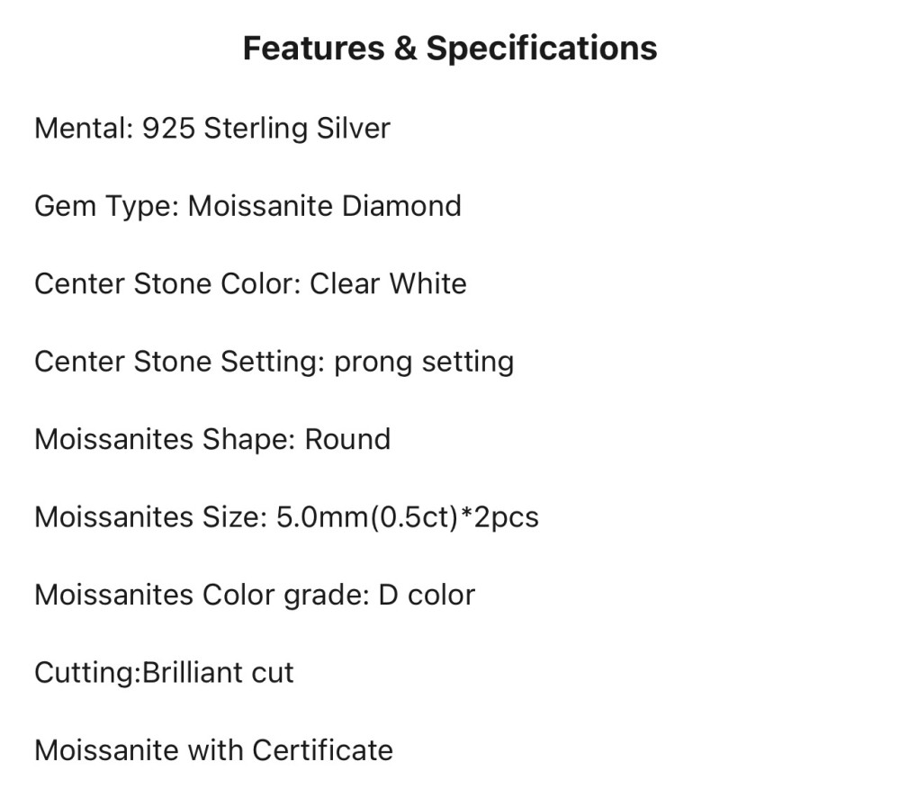Click the Gem Type: Moissanite Diamond line
Viewport: 900px width, 798px height.
tap(248, 206)
